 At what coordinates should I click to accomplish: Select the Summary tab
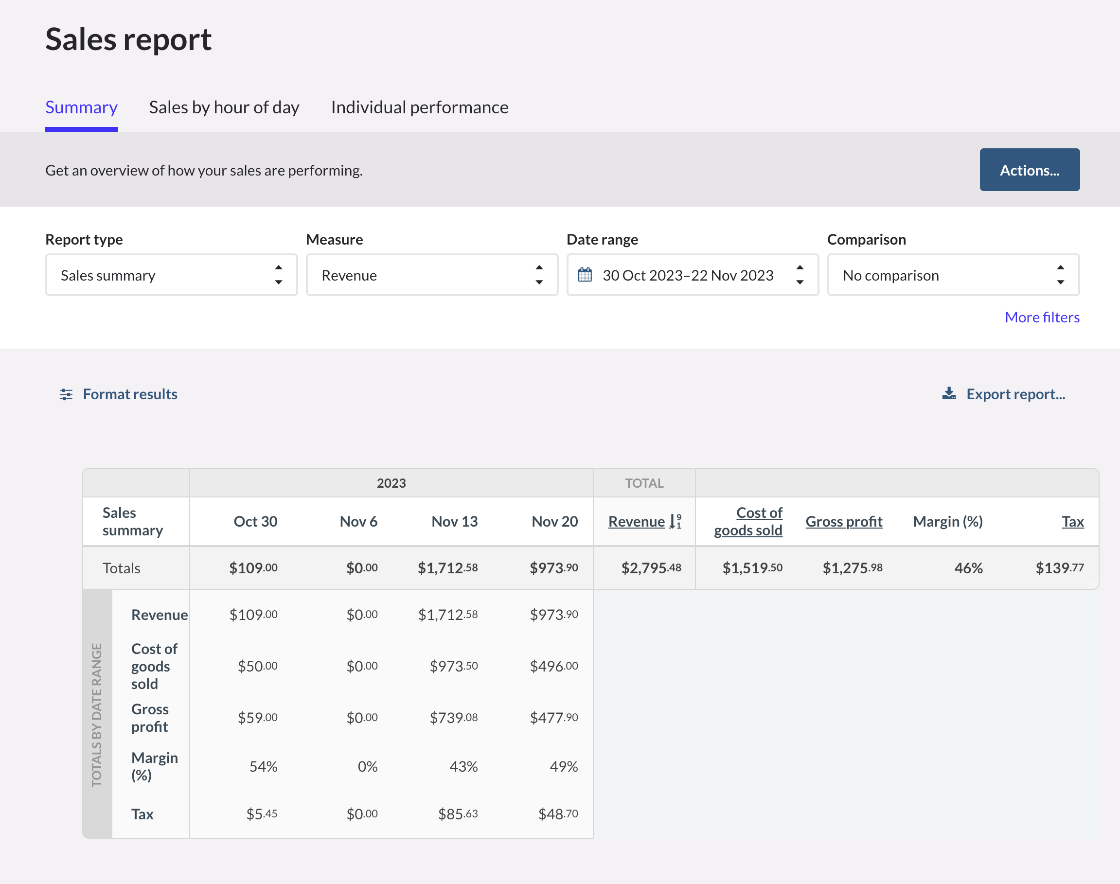[x=81, y=107]
